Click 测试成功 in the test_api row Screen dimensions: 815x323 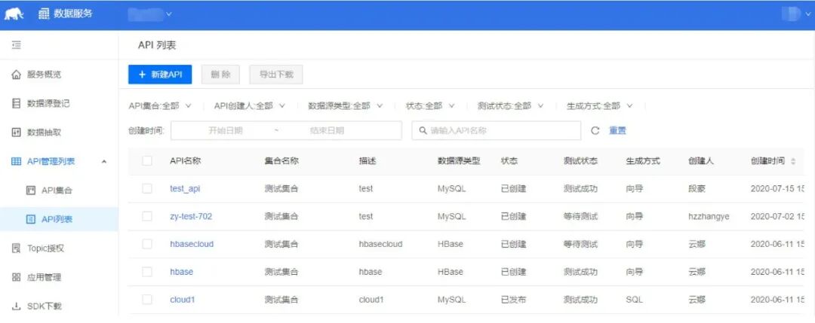coord(580,189)
